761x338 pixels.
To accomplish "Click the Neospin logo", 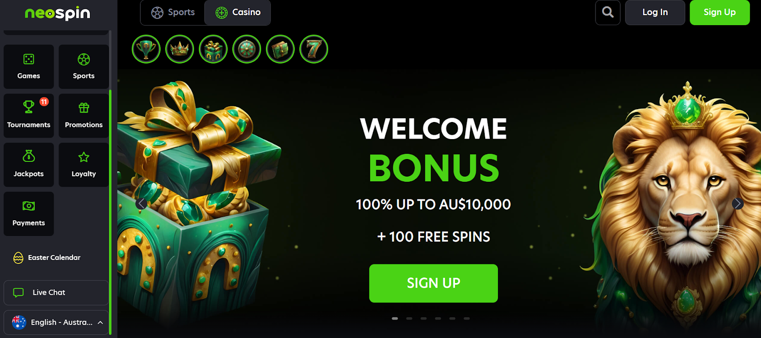I will tap(58, 13).
